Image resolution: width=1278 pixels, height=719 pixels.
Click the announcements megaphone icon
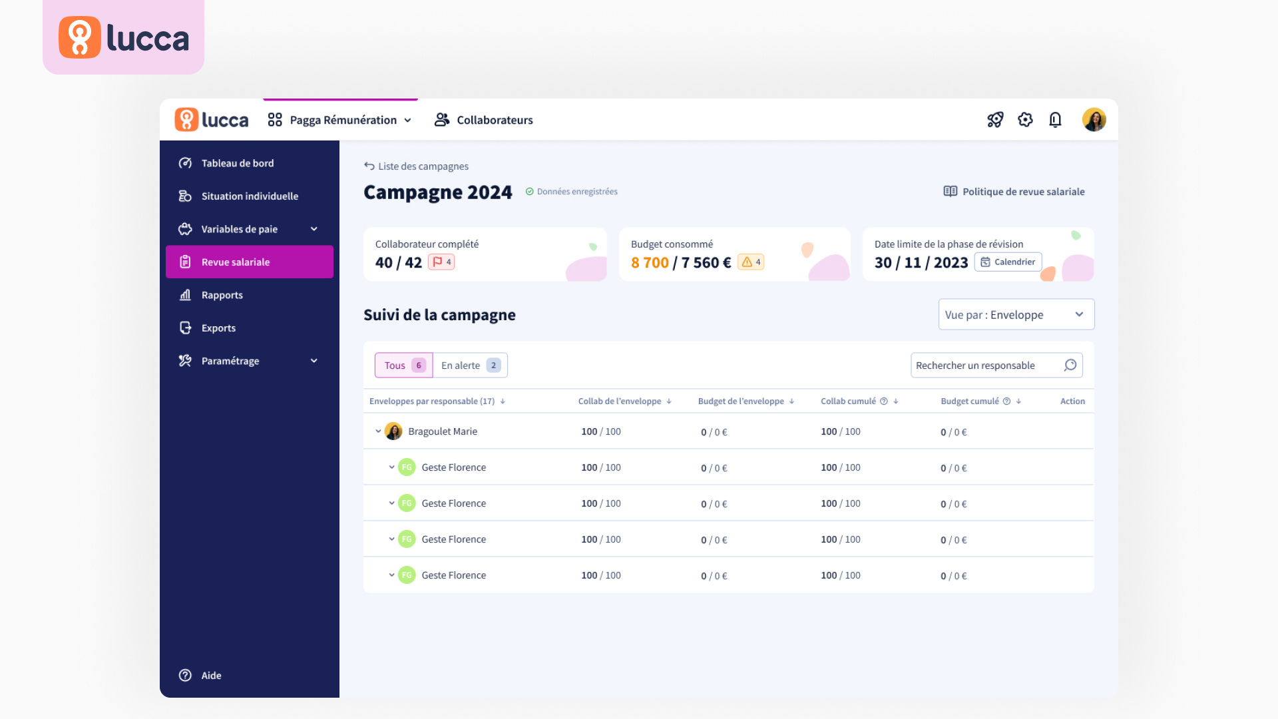click(995, 120)
